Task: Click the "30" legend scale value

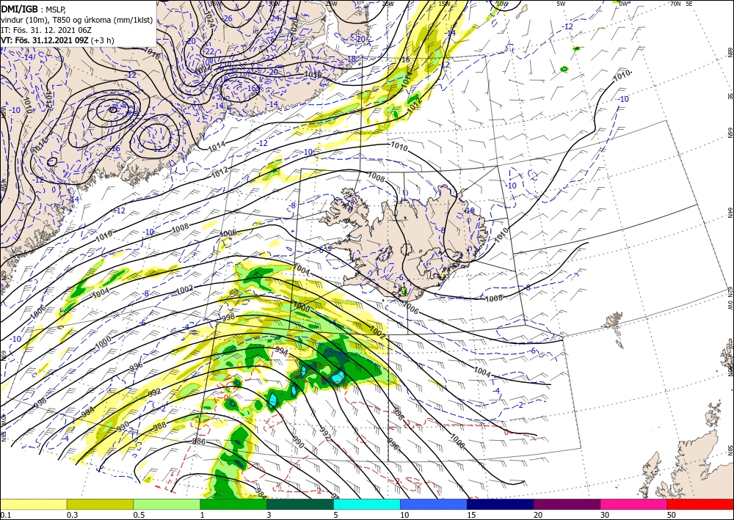Action: pos(604,515)
